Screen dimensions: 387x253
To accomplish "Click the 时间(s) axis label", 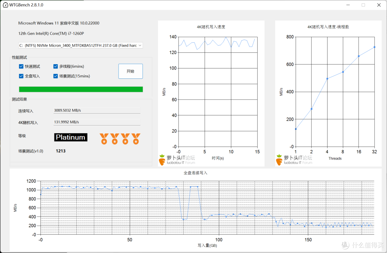I will pyautogui.click(x=218, y=158).
